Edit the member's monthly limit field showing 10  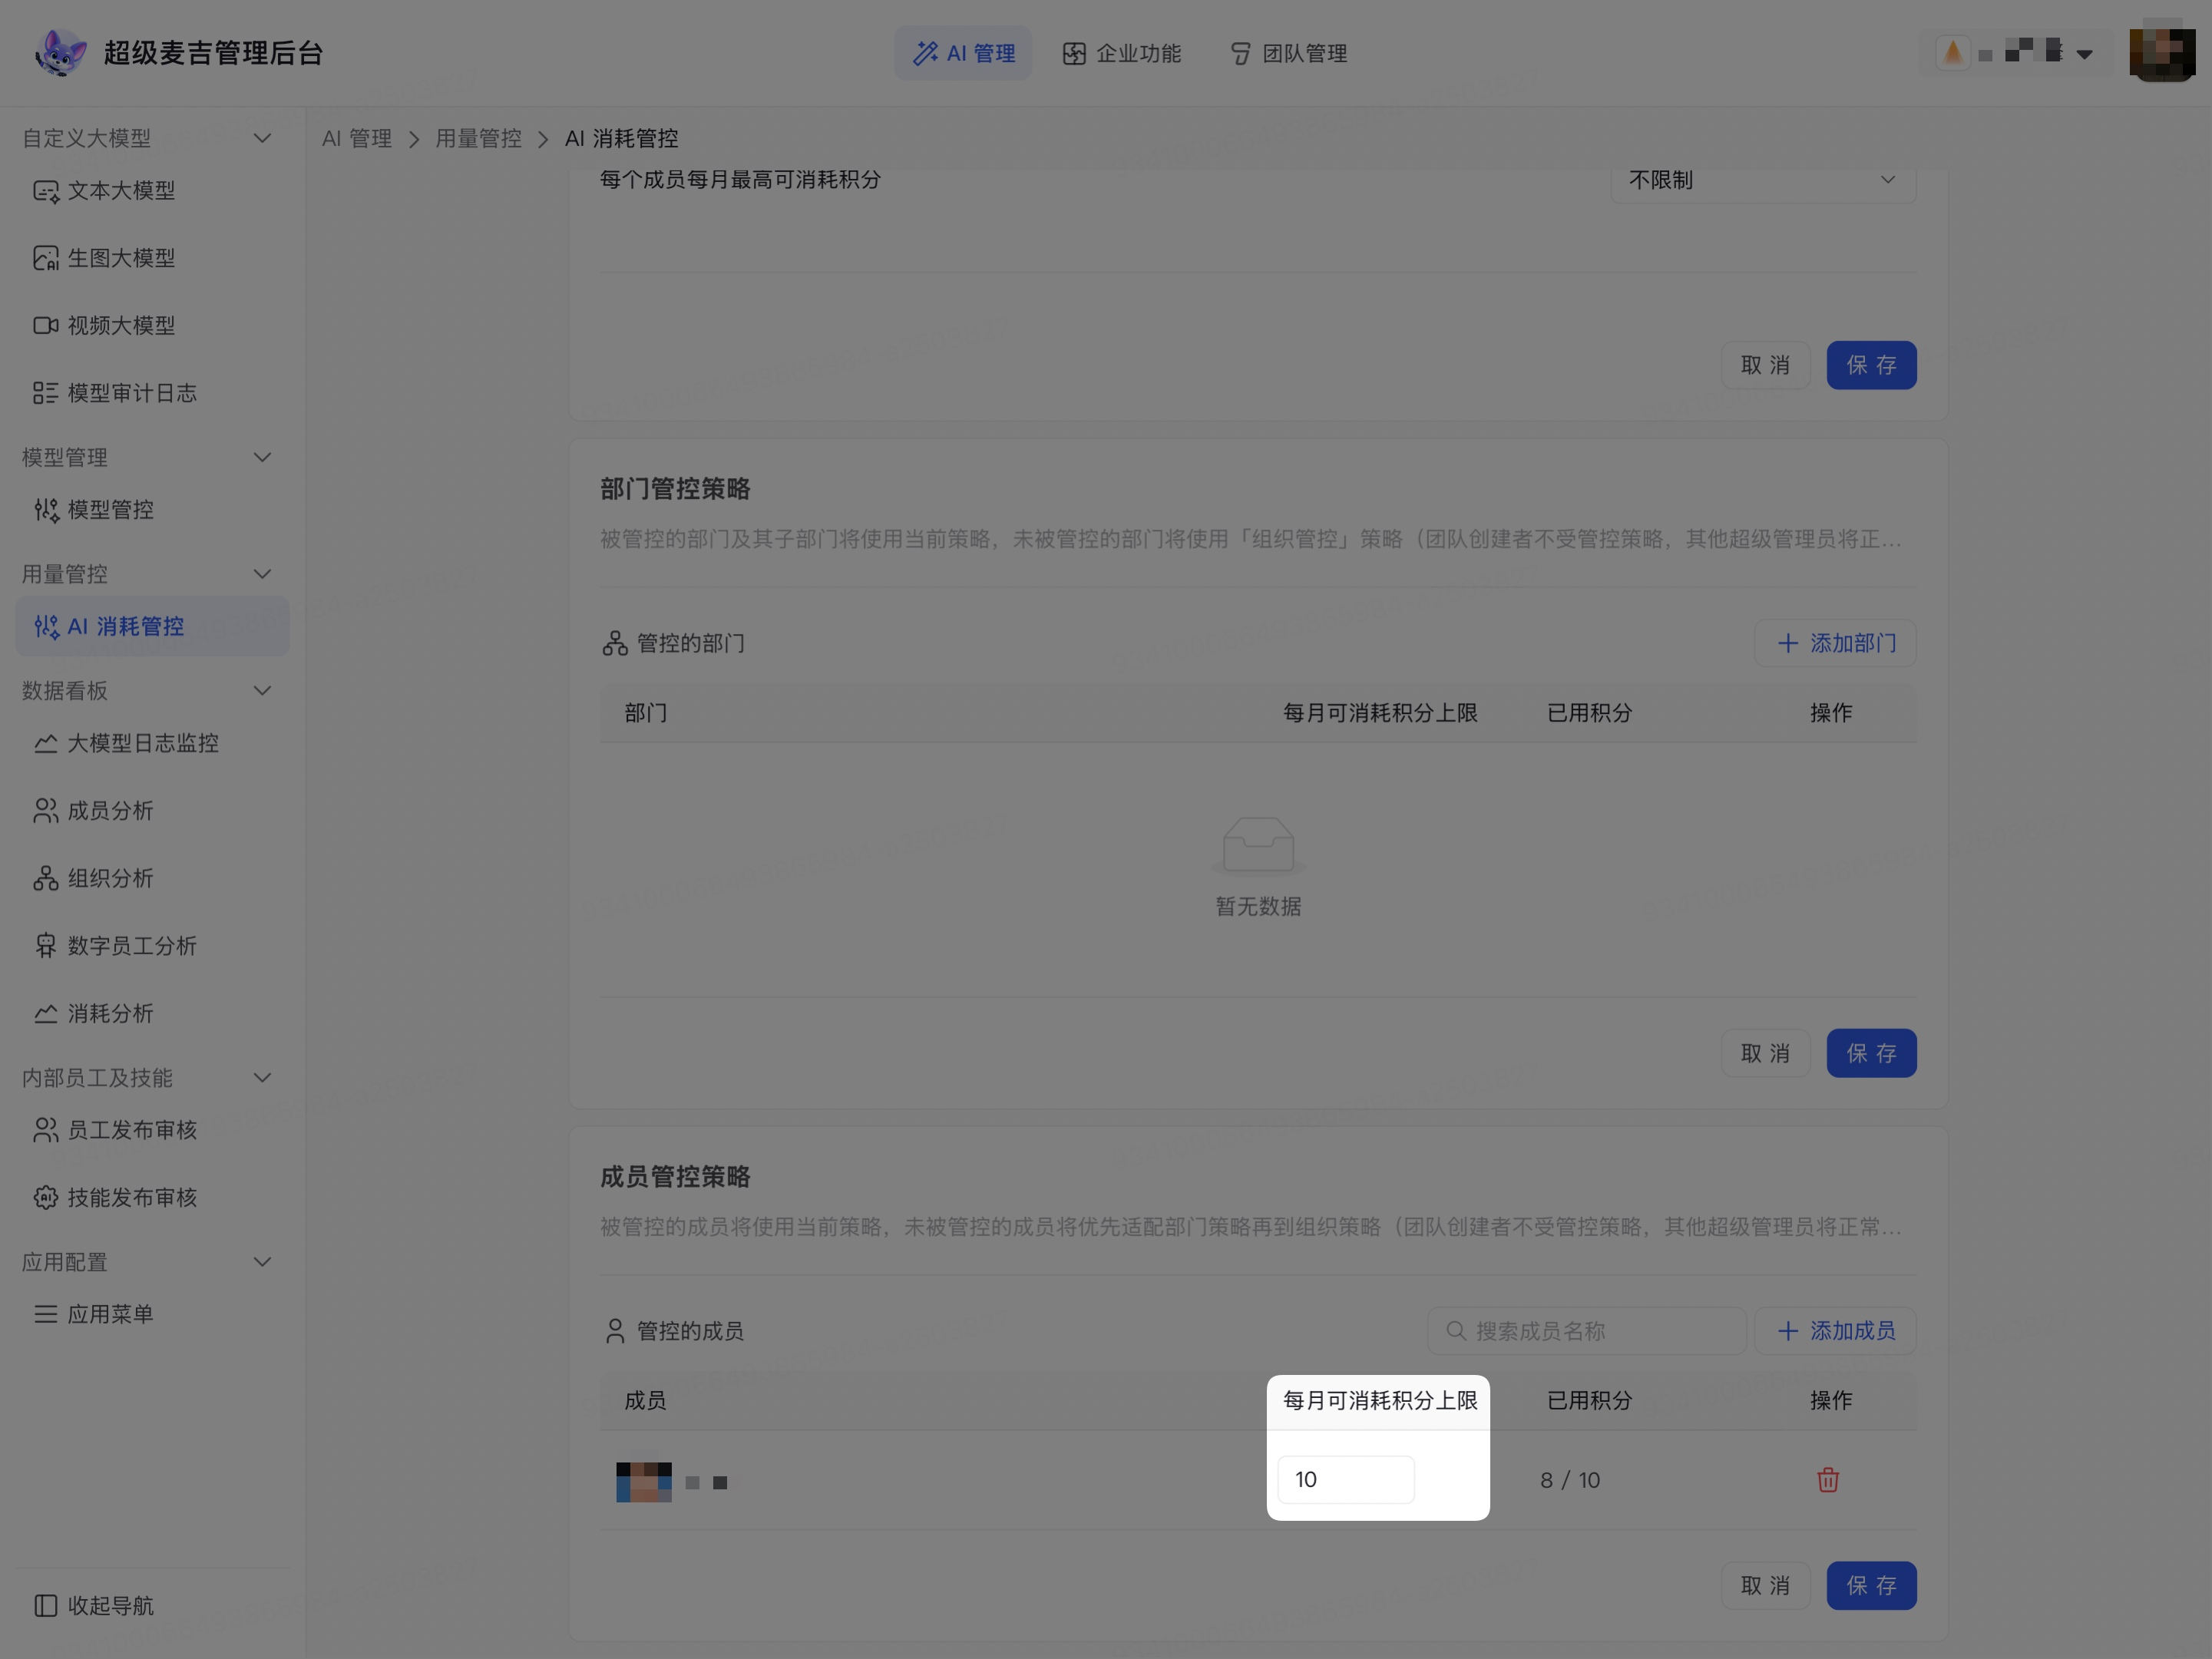(1346, 1480)
